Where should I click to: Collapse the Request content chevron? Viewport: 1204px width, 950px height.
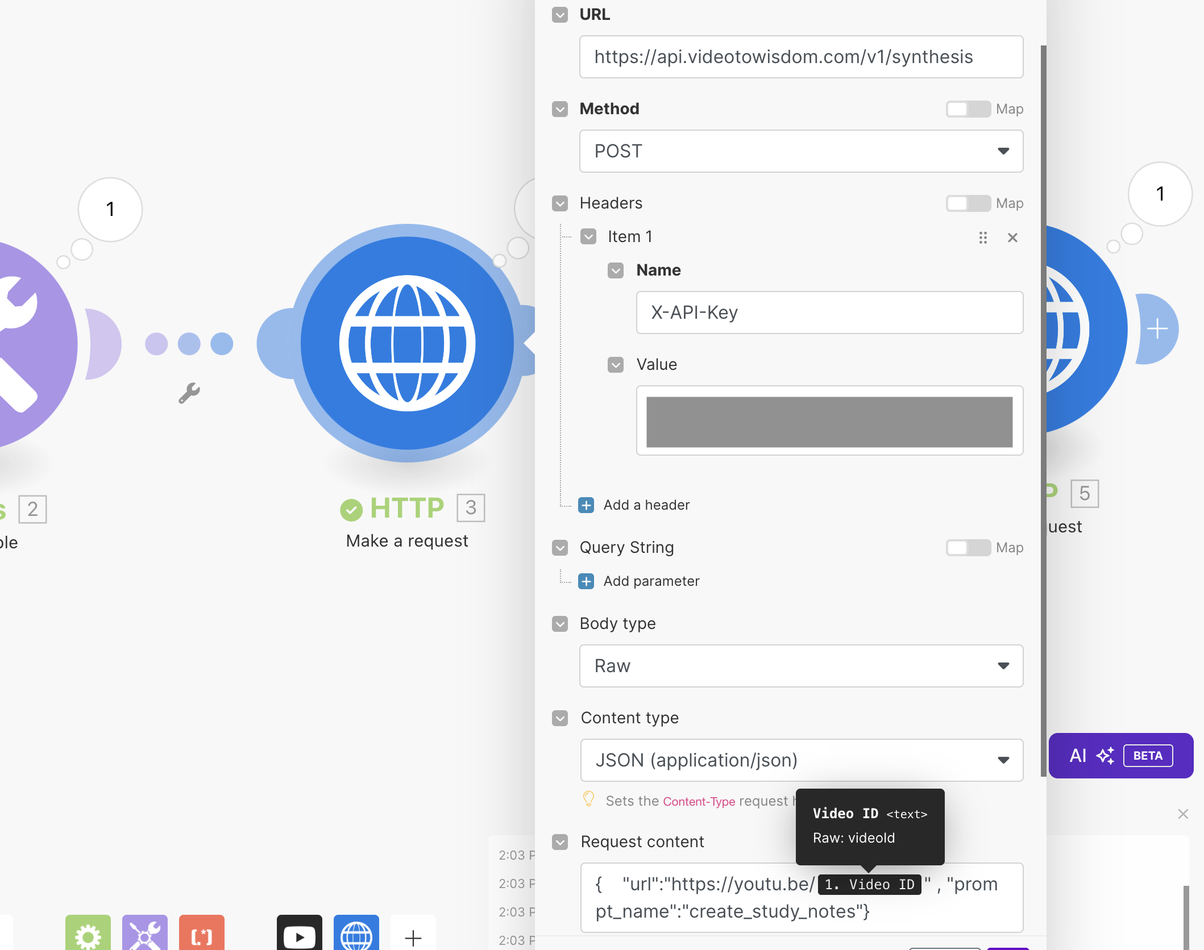pyautogui.click(x=560, y=842)
